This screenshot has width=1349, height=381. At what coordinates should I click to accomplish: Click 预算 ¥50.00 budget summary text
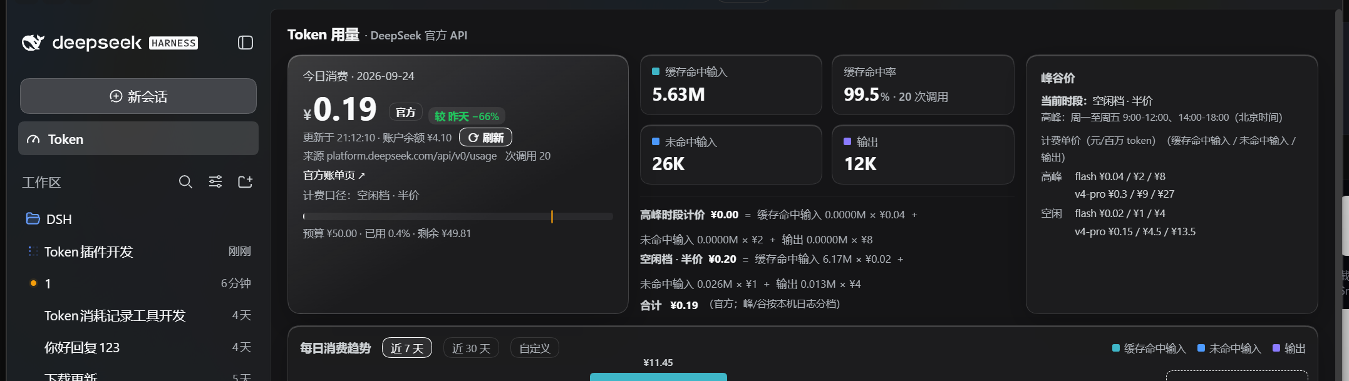coord(387,233)
